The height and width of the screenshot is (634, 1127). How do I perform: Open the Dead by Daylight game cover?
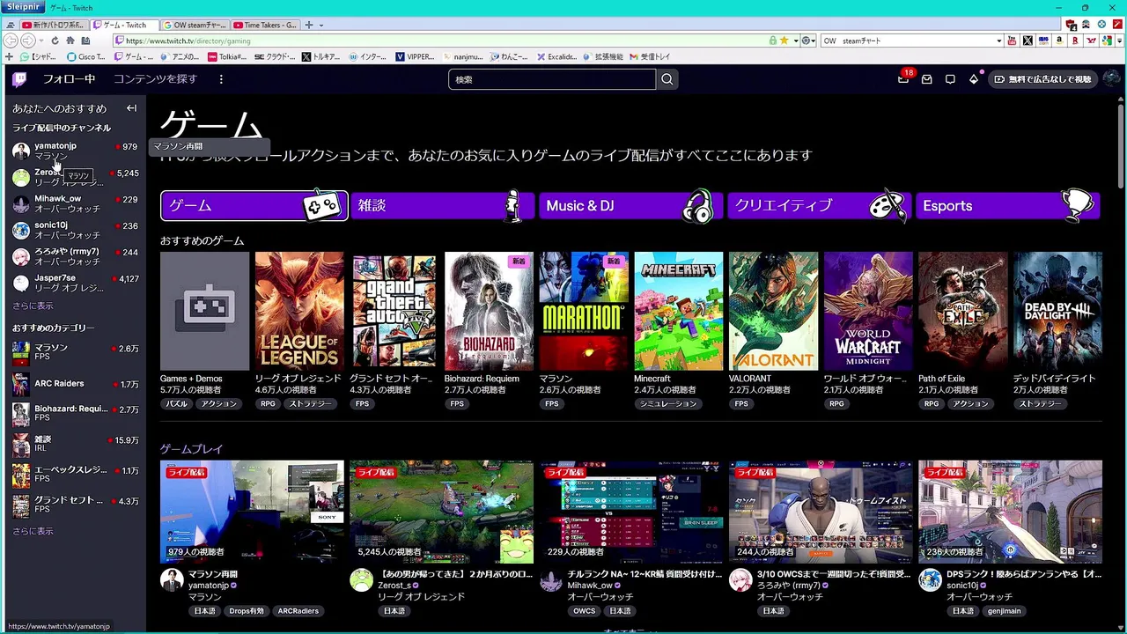click(1057, 311)
